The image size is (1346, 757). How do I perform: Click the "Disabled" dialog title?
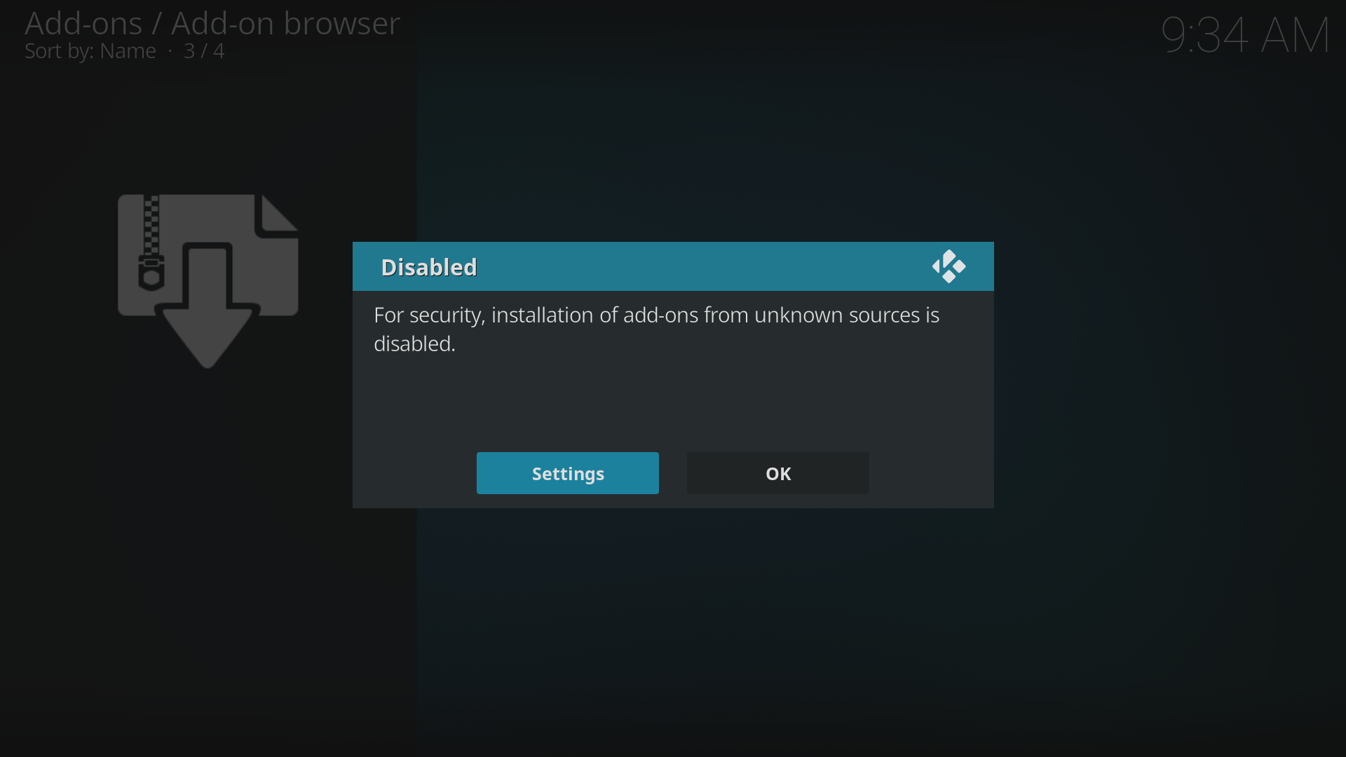[x=429, y=267]
